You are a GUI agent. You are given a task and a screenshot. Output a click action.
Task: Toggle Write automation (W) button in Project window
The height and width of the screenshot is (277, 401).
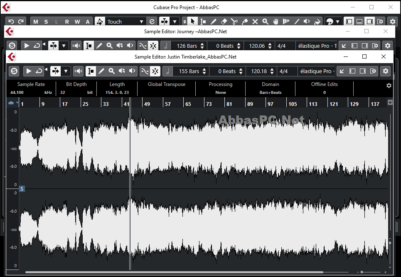click(77, 22)
